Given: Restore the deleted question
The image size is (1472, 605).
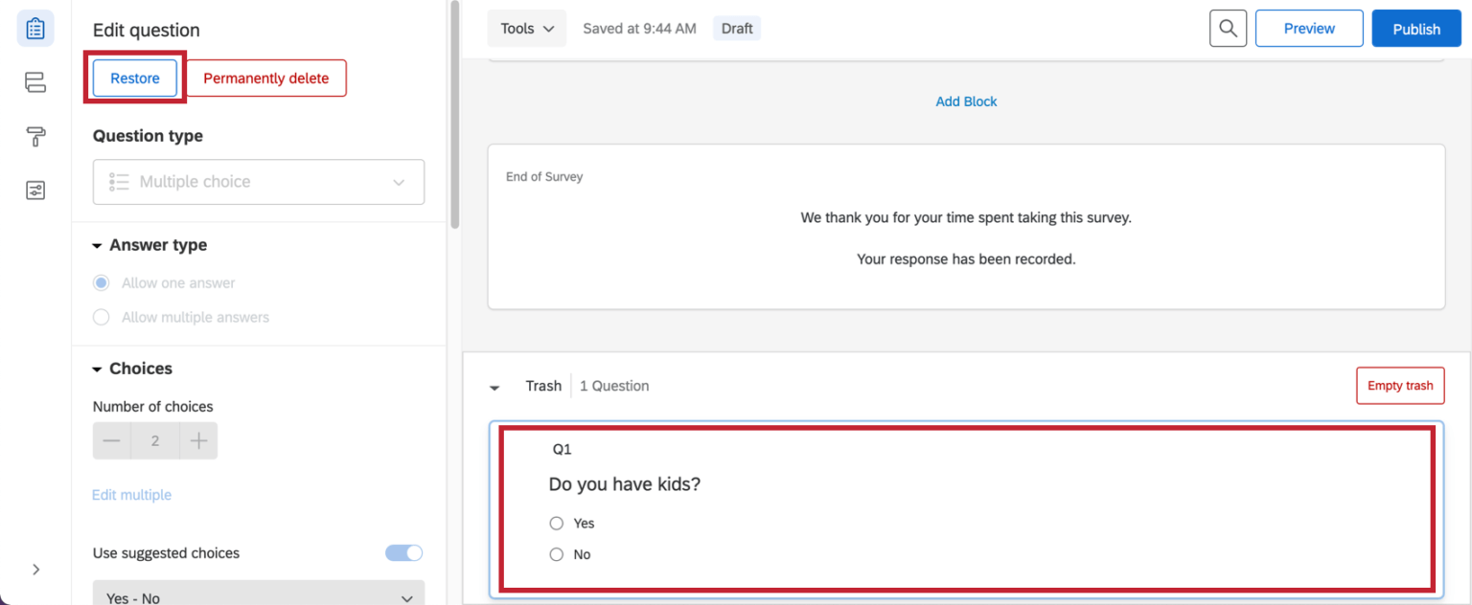Looking at the screenshot, I should 133,78.
